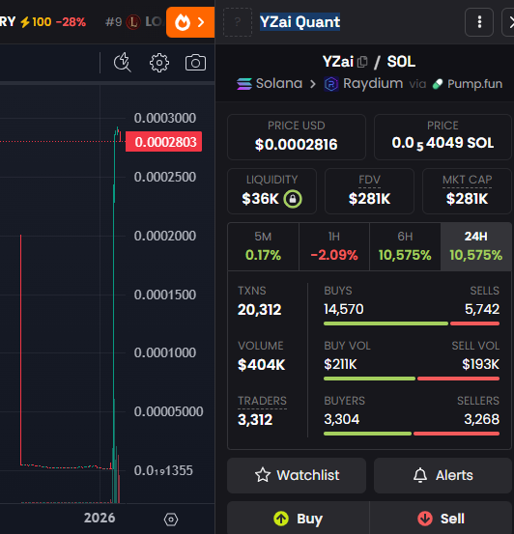Select the 24H timeframe tab

click(475, 246)
